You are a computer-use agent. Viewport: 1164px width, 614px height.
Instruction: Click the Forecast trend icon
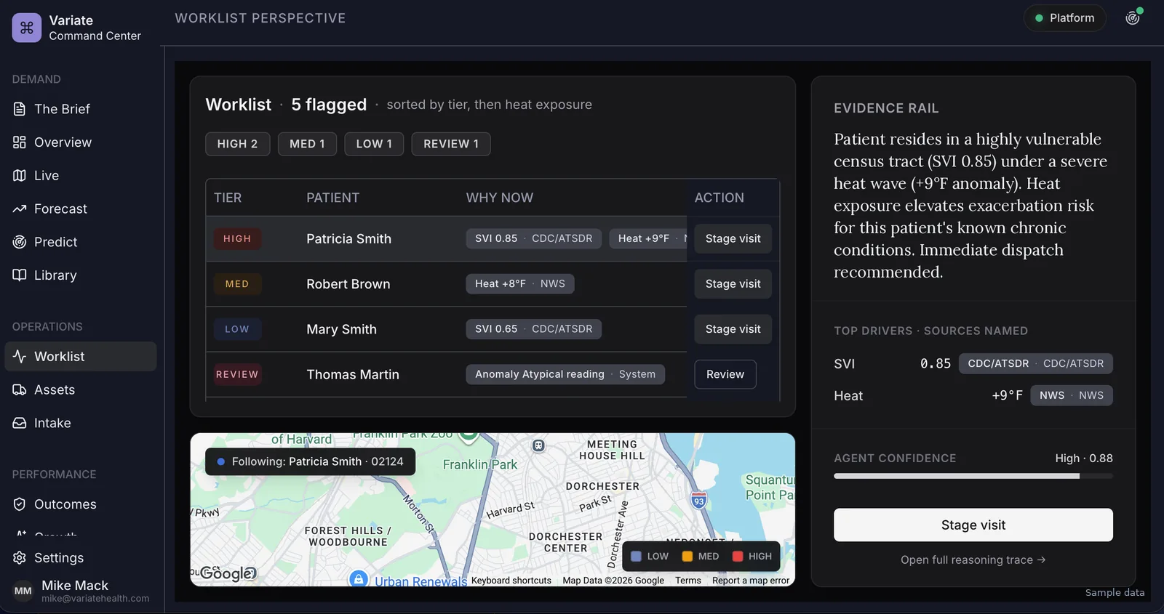point(20,209)
